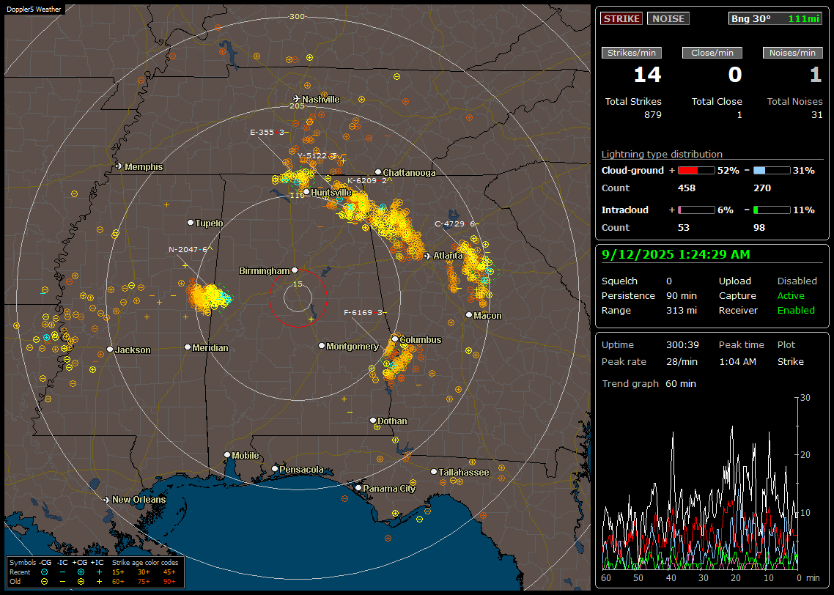Click the Pensacola city dot
The width and height of the screenshot is (834, 595).
274,469
